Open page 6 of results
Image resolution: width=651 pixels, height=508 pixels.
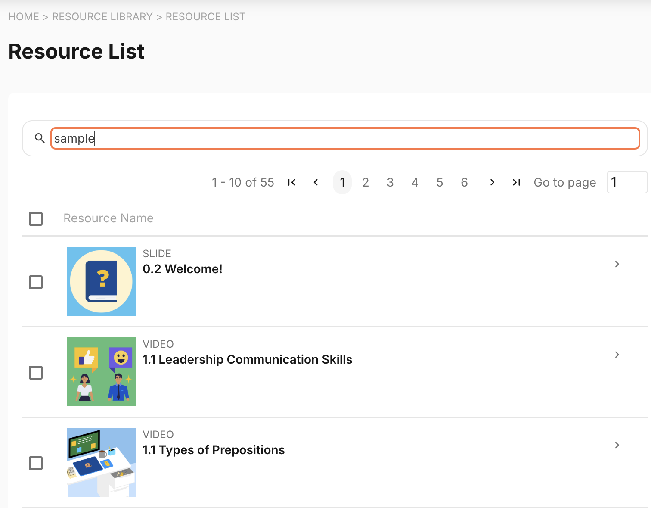(x=464, y=182)
